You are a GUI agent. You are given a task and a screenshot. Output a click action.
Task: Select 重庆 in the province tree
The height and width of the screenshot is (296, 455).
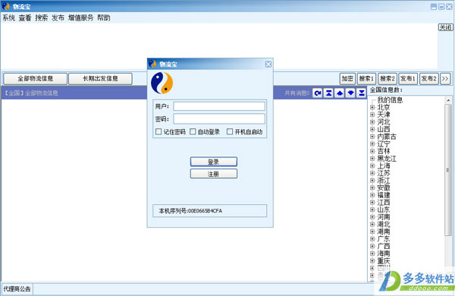click(x=383, y=260)
